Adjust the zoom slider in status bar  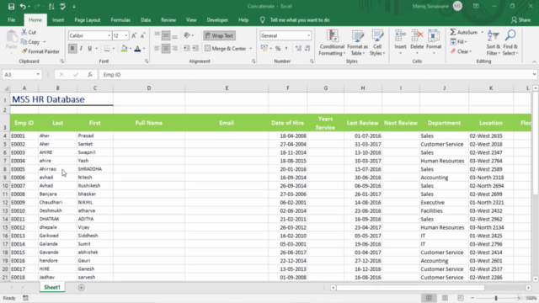(x=496, y=298)
